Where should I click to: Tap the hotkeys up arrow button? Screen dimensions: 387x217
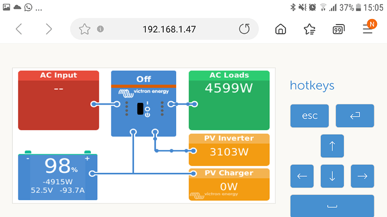pos(332,146)
